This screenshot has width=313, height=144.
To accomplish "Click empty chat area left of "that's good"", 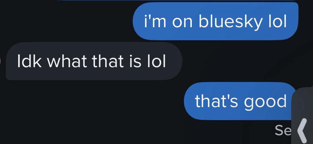I will [92, 101].
